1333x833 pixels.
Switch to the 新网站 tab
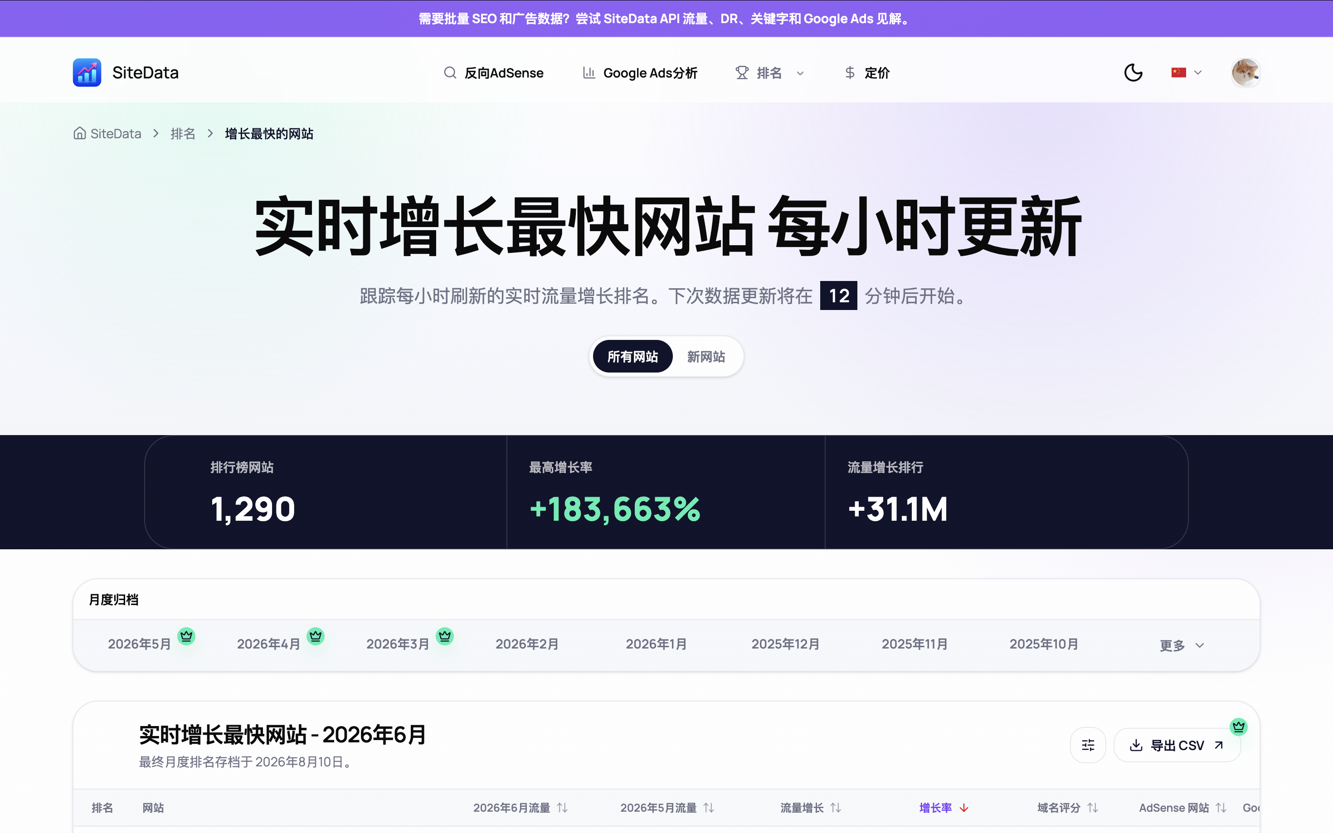click(706, 356)
